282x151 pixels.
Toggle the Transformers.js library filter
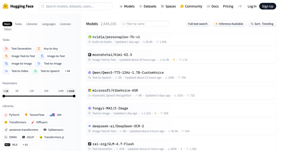point(52,137)
